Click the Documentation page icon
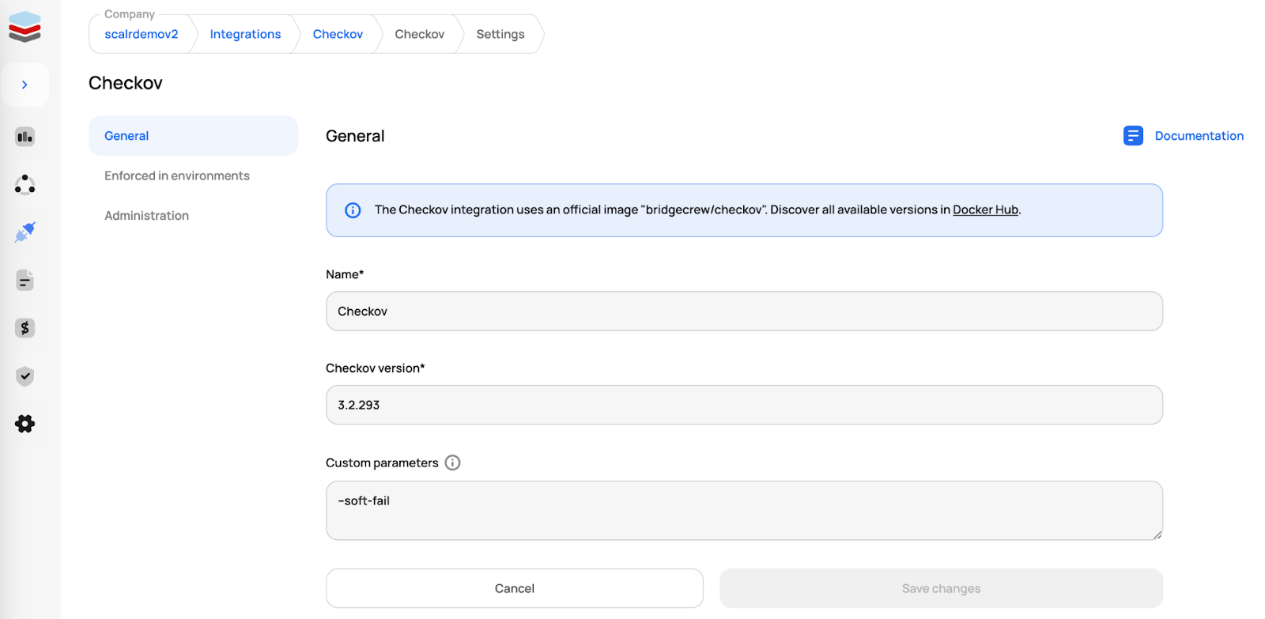Image resolution: width=1265 pixels, height=619 pixels. [x=1133, y=136]
